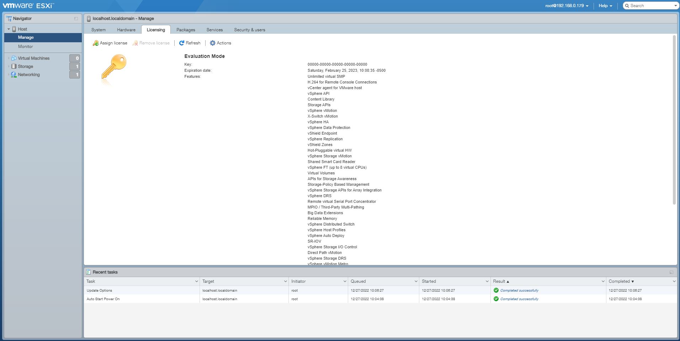Click the Refresh arrow icon
This screenshot has width=680, height=341.
pyautogui.click(x=182, y=43)
